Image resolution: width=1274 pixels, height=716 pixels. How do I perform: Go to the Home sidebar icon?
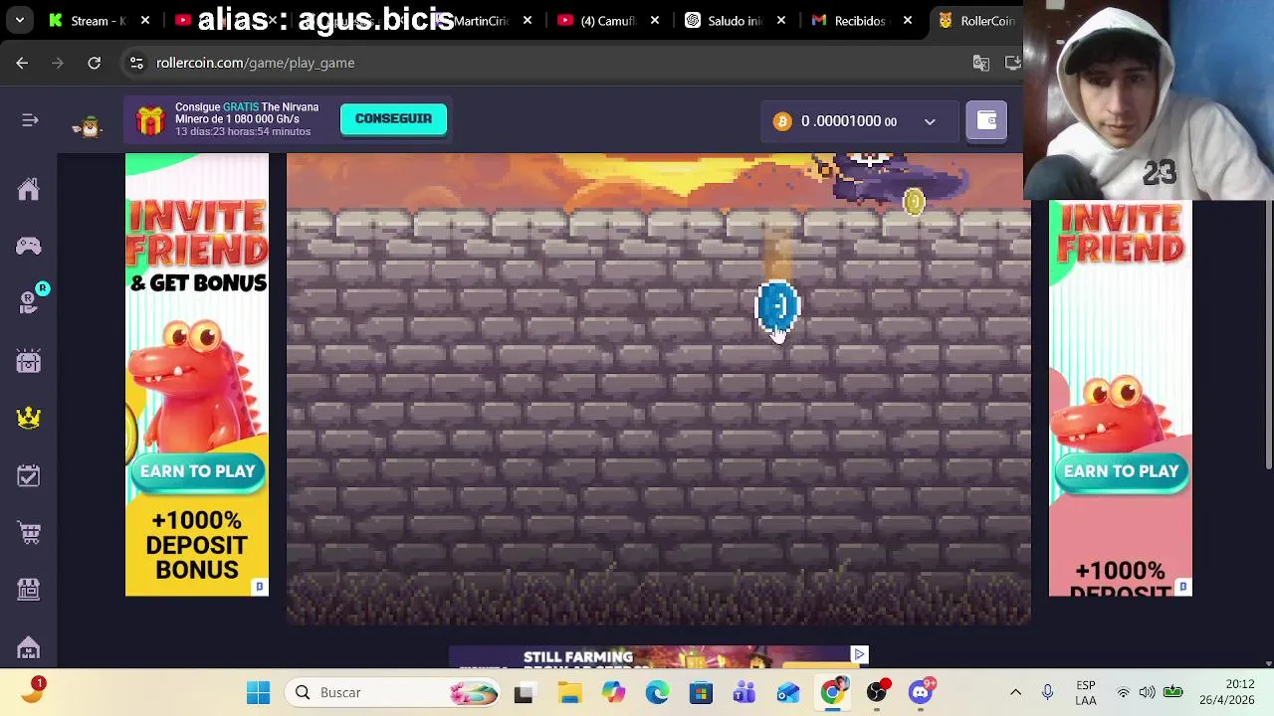28,189
